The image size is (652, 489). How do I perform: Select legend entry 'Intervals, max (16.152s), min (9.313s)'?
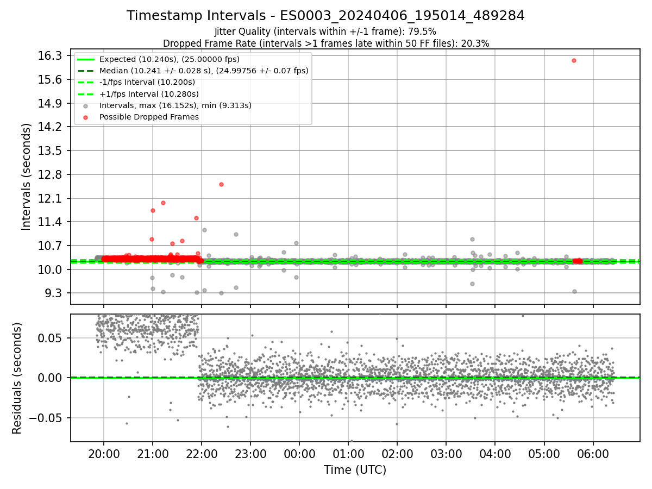coord(175,105)
